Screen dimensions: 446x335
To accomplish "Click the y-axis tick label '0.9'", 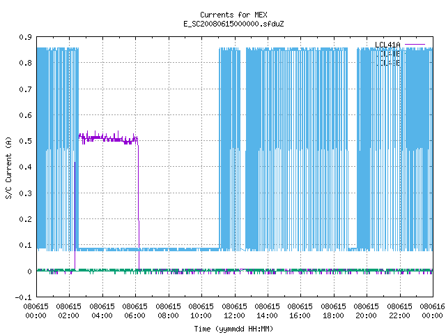I will tap(25, 37).
